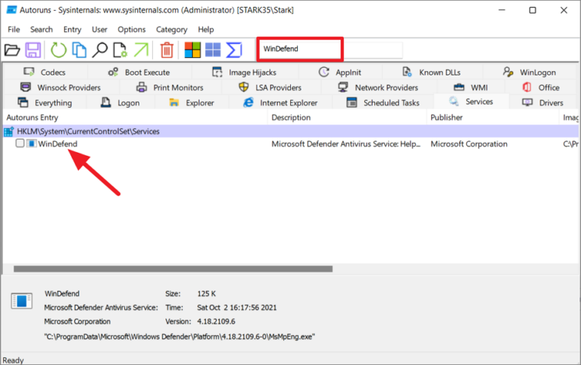Click the WinDefend icon in details pane
The width and height of the screenshot is (581, 365).
point(21,301)
